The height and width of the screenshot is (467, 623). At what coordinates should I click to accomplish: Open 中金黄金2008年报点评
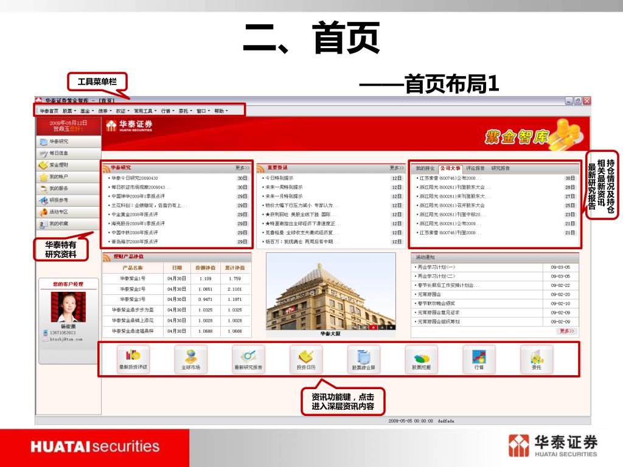pyautogui.click(x=134, y=215)
